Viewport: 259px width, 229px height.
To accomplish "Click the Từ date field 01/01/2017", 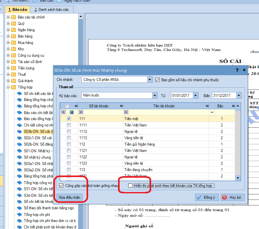I will click(x=182, y=96).
